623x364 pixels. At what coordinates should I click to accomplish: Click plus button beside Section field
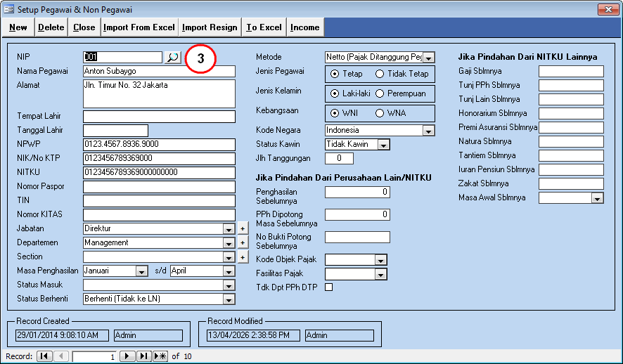243,257
